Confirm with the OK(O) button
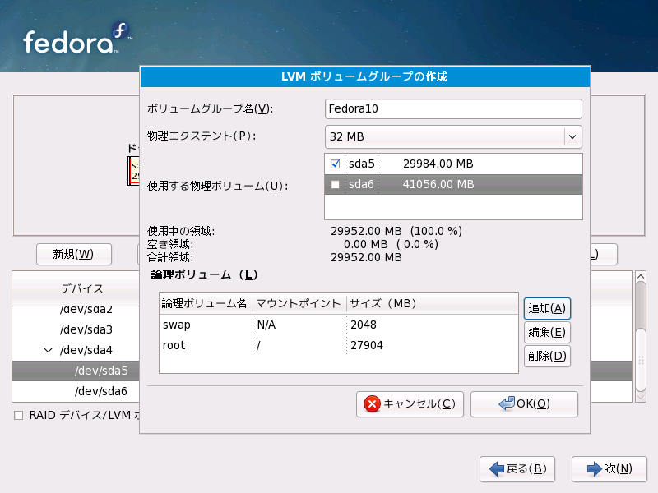This screenshot has width=658, height=493. pyautogui.click(x=524, y=404)
